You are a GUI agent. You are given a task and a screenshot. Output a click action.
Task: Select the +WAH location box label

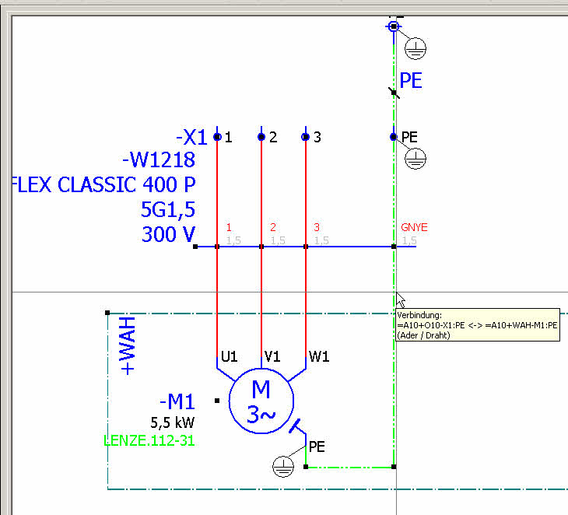pos(128,346)
